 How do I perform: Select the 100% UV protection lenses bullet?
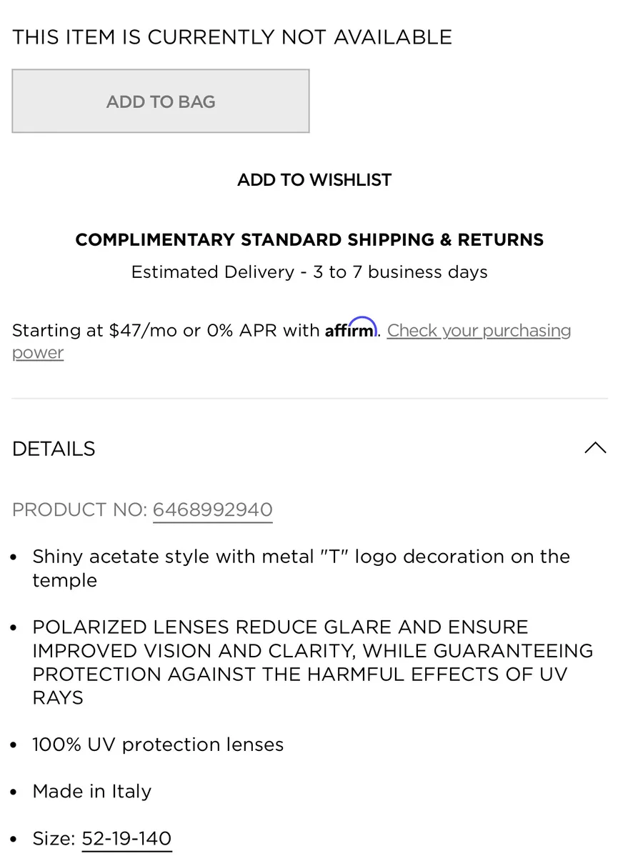[158, 745]
